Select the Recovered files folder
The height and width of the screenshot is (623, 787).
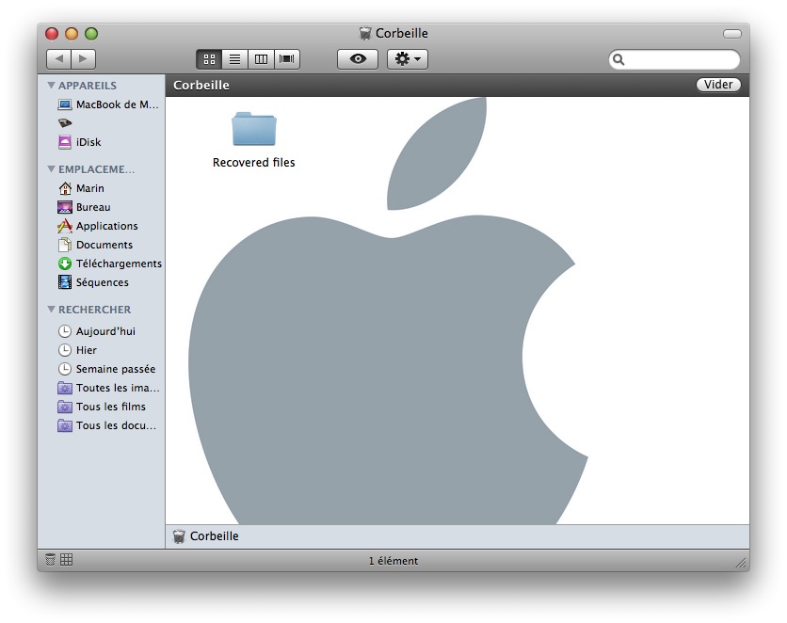254,140
